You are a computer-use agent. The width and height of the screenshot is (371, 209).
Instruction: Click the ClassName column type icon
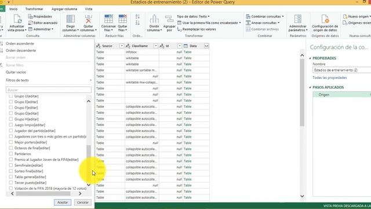tap(128, 46)
